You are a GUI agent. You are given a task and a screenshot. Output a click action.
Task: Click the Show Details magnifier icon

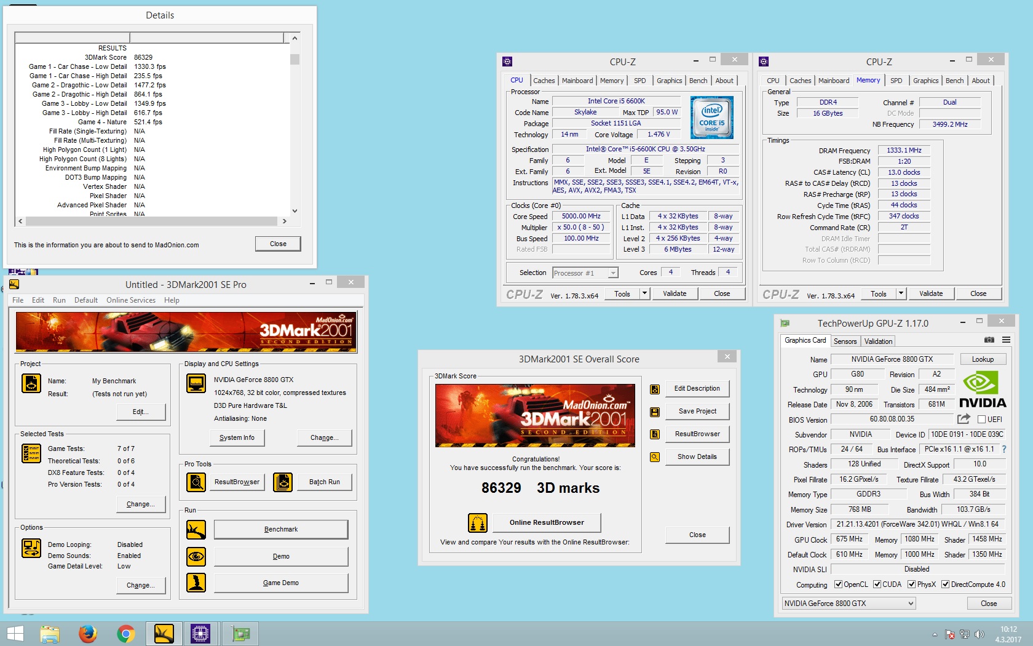(655, 457)
